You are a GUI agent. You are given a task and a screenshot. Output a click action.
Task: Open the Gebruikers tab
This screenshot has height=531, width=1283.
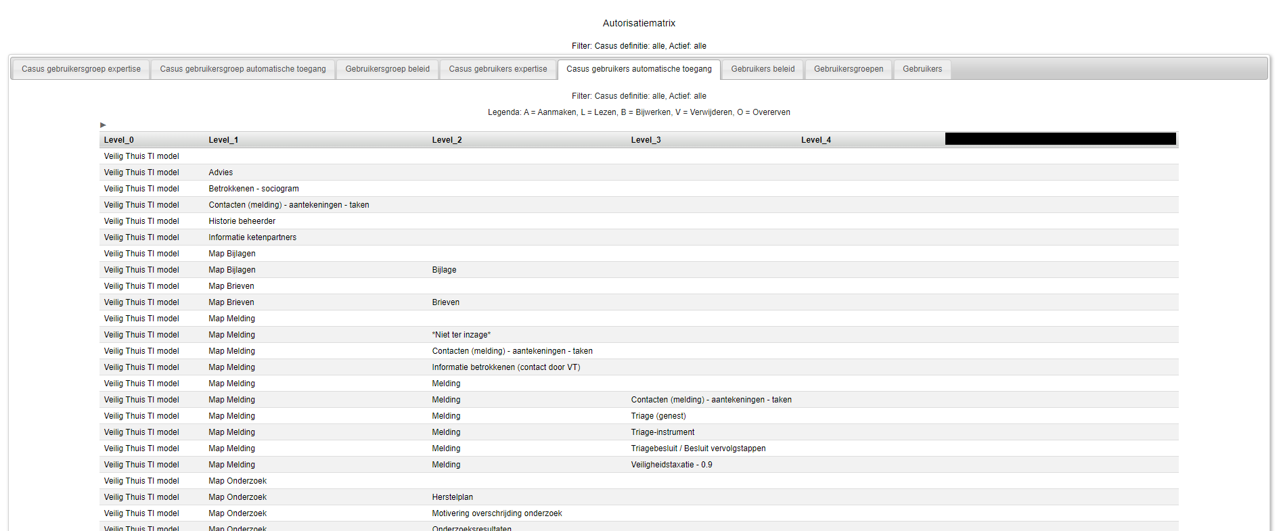pyautogui.click(x=922, y=69)
